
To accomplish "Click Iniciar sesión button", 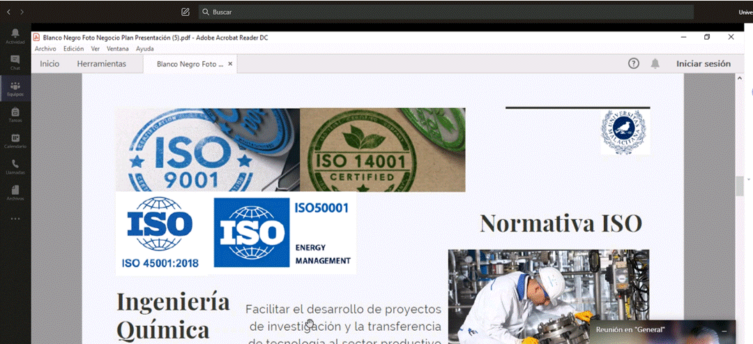I will click(x=703, y=63).
